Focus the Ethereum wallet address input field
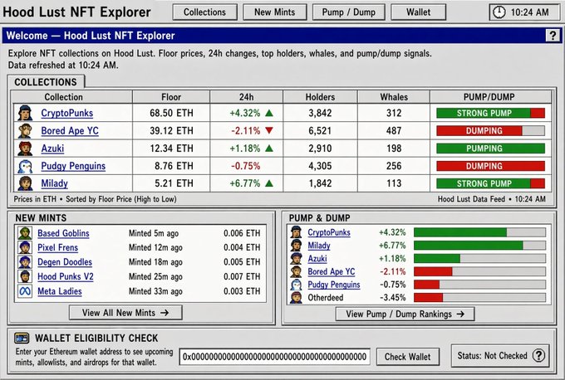Image resolution: width=565 pixels, height=380 pixels. point(274,357)
